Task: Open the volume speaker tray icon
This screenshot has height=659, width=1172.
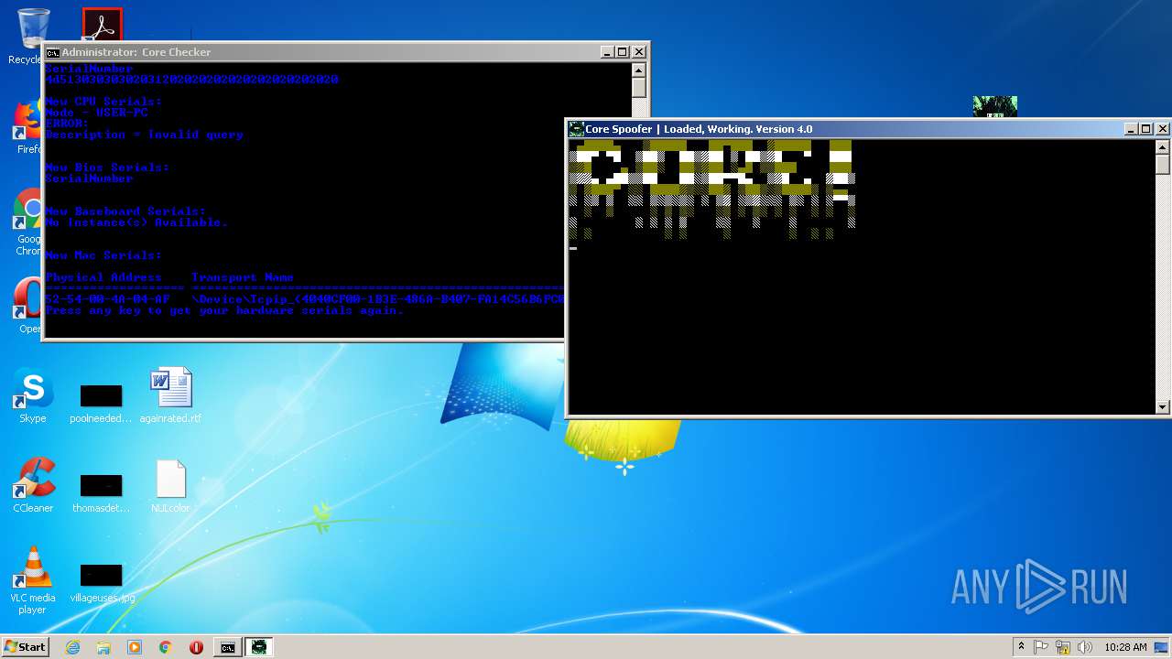Action: pos(1084,647)
